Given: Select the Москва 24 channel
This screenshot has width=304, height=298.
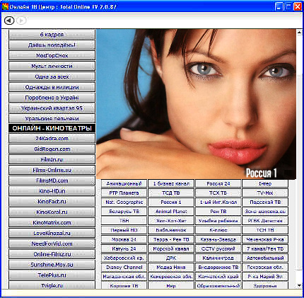Looking at the screenshot, I should (x=124, y=239).
